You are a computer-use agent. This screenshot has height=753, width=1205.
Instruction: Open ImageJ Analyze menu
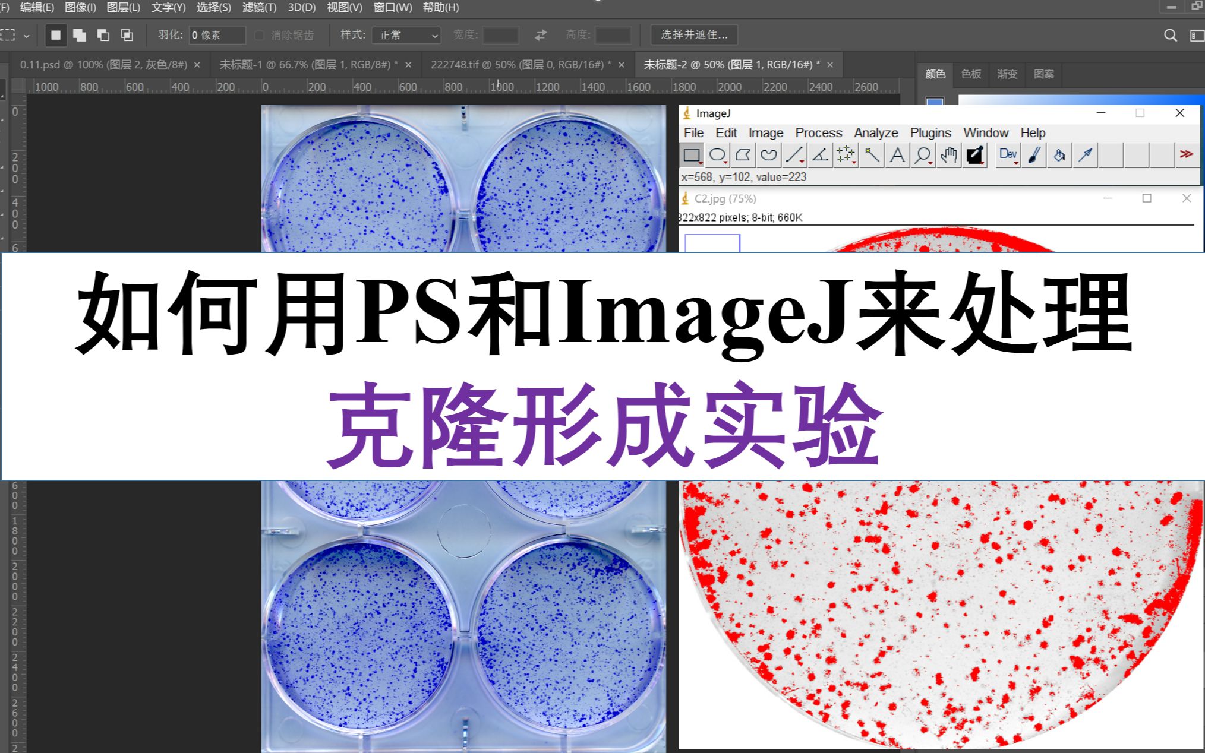pos(876,132)
